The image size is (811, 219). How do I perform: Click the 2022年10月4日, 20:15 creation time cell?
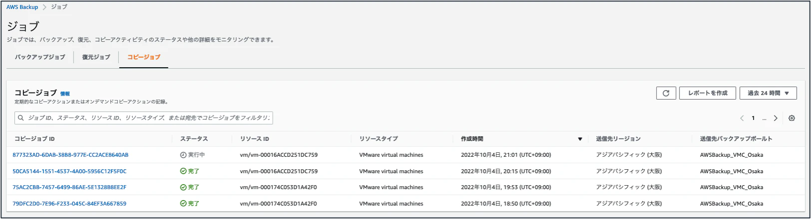click(506, 171)
